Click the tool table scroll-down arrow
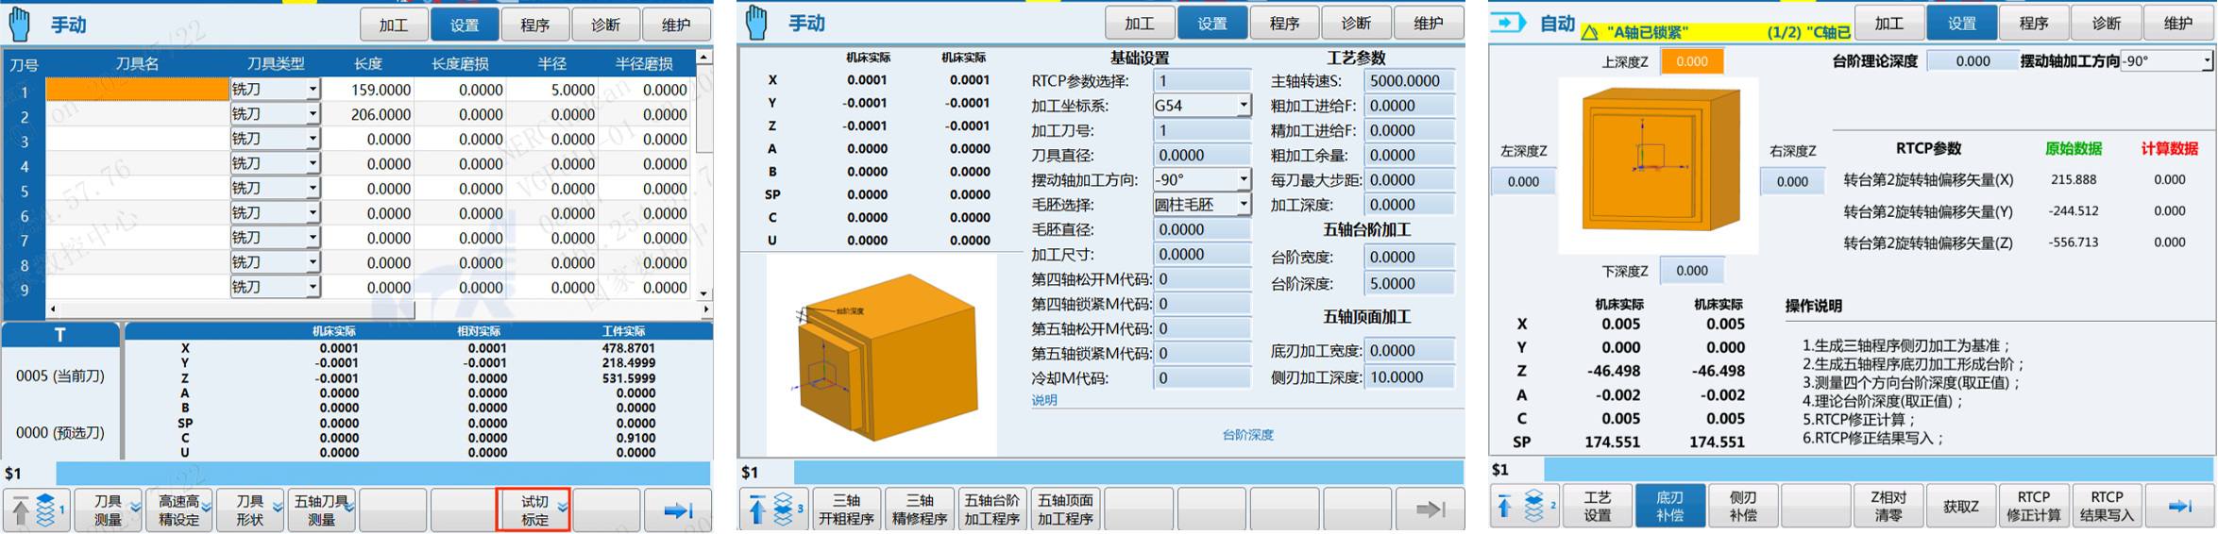The image size is (2218, 534). [703, 293]
